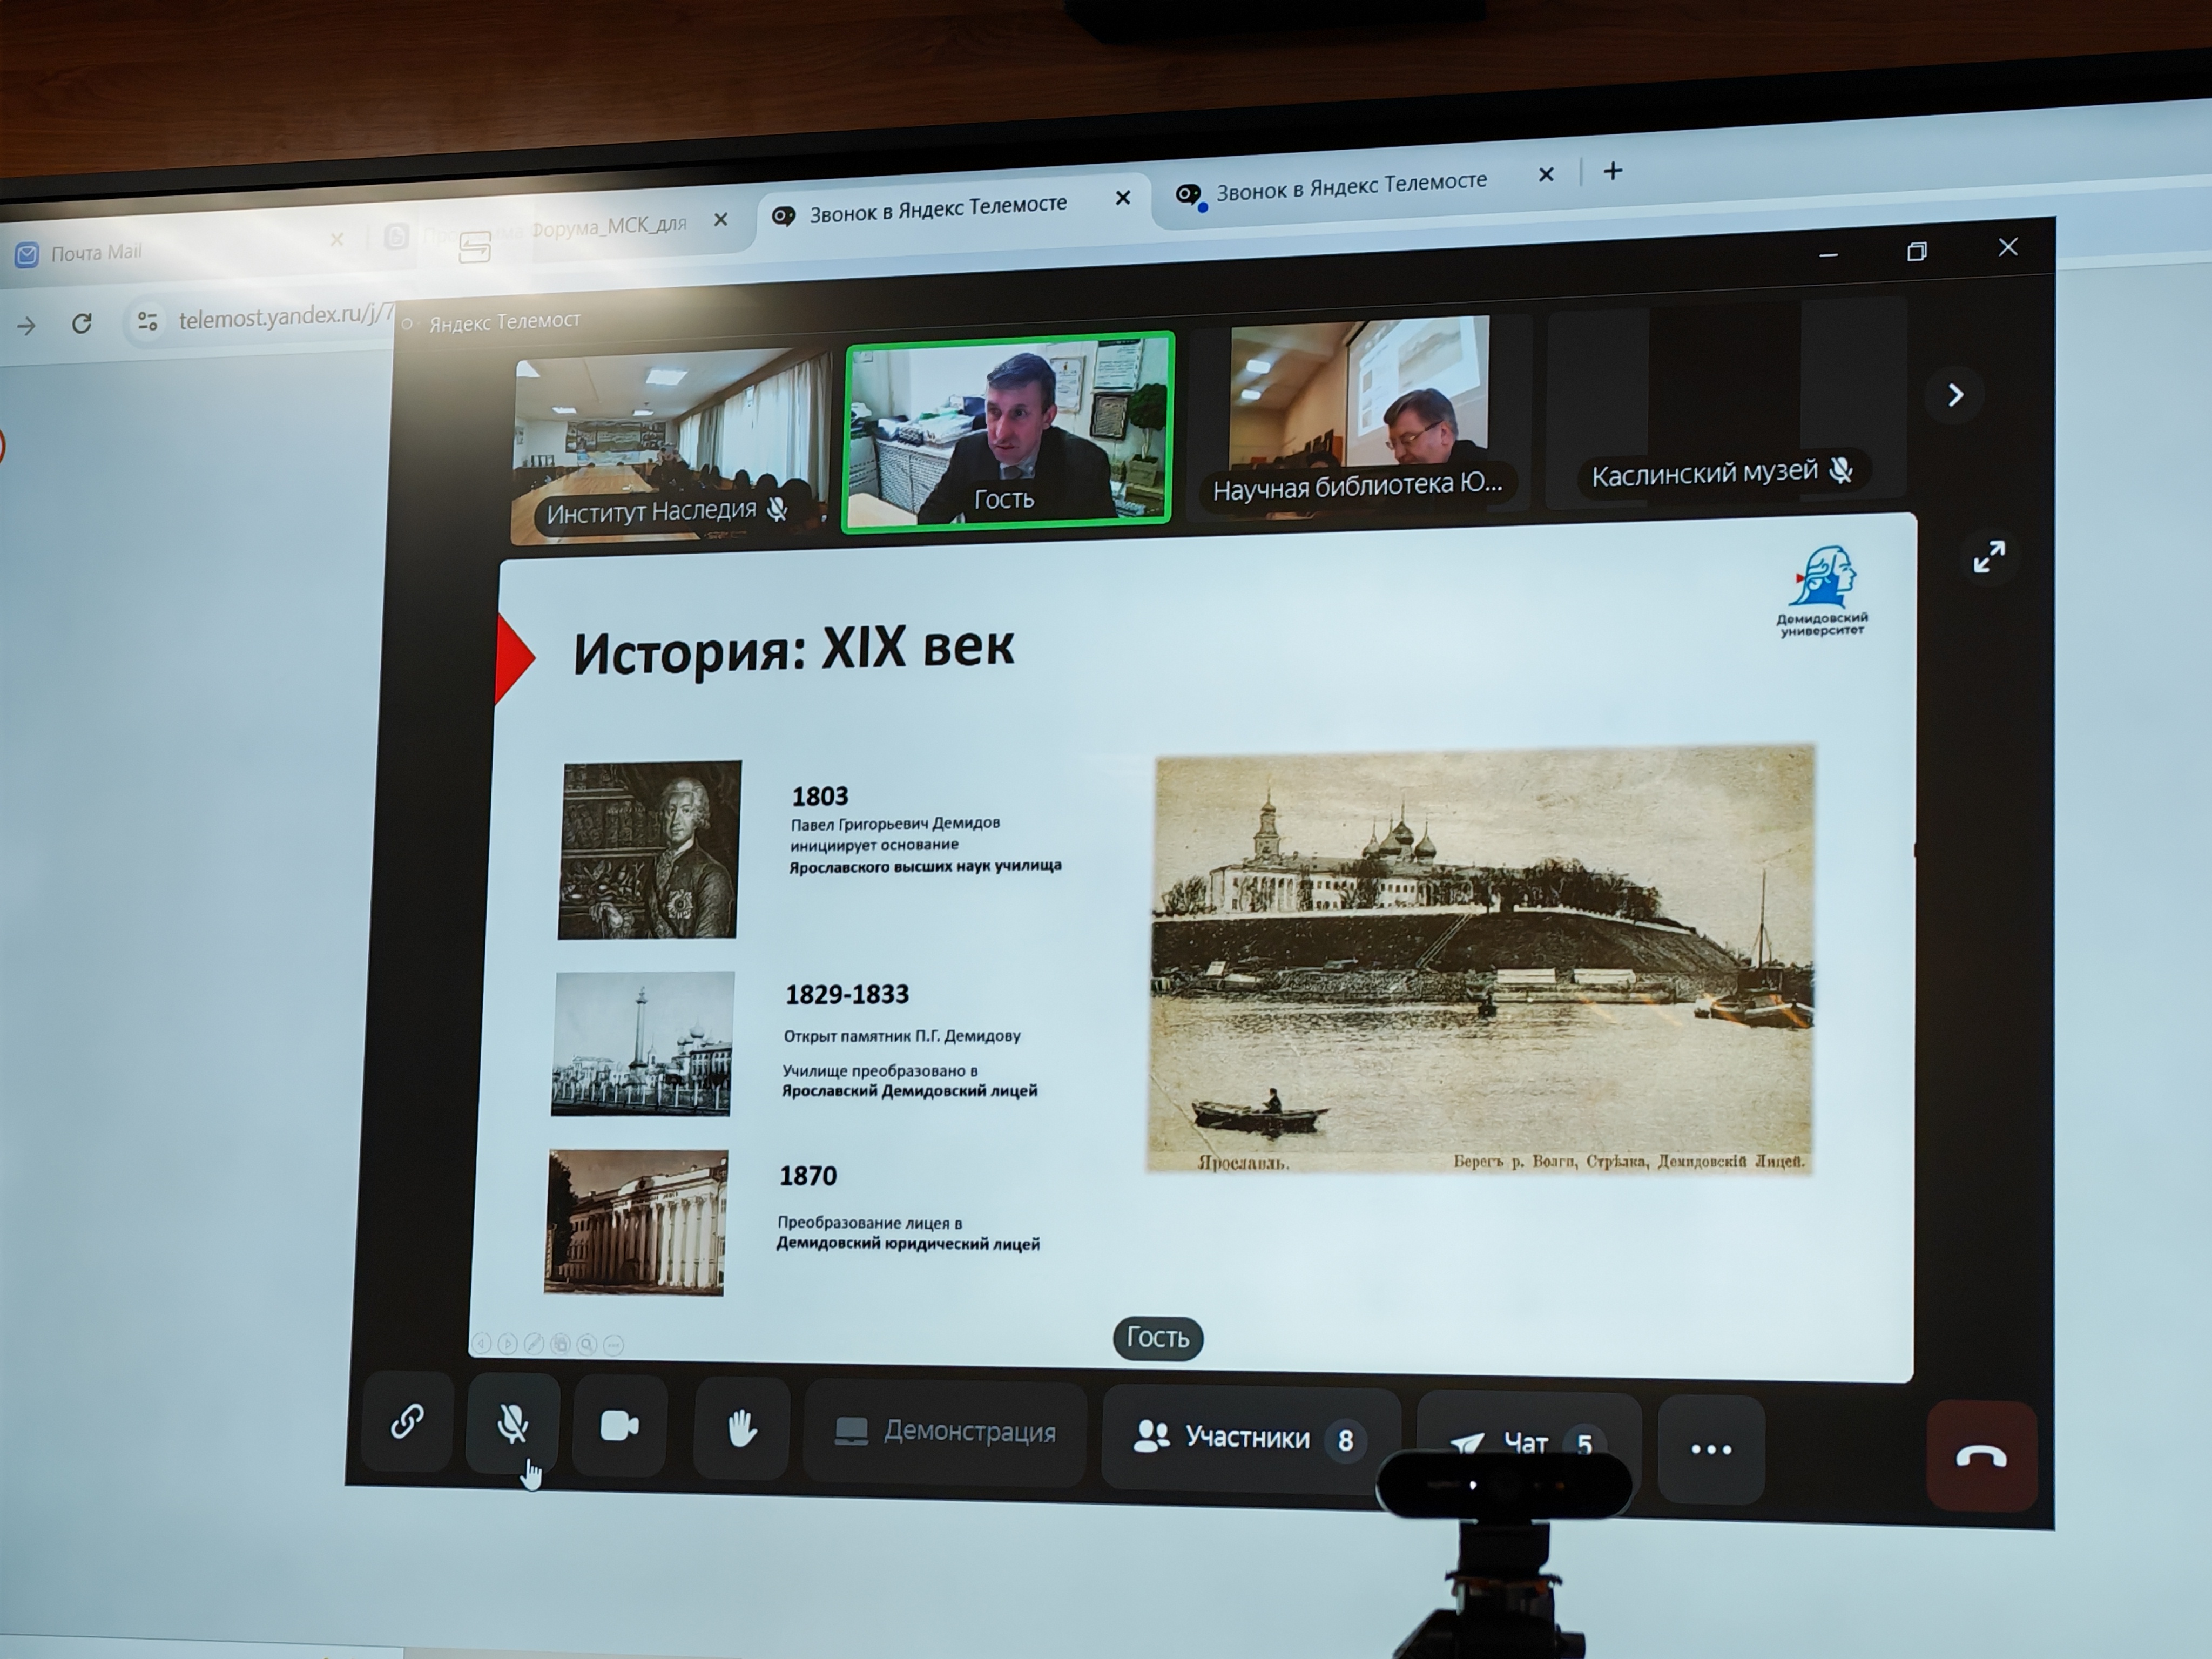This screenshot has width=2212, height=1659.
Task: Open a new browser tab
Action: click(1612, 171)
